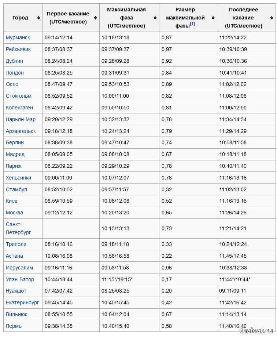Follow the Иерусалим link

click(x=19, y=268)
